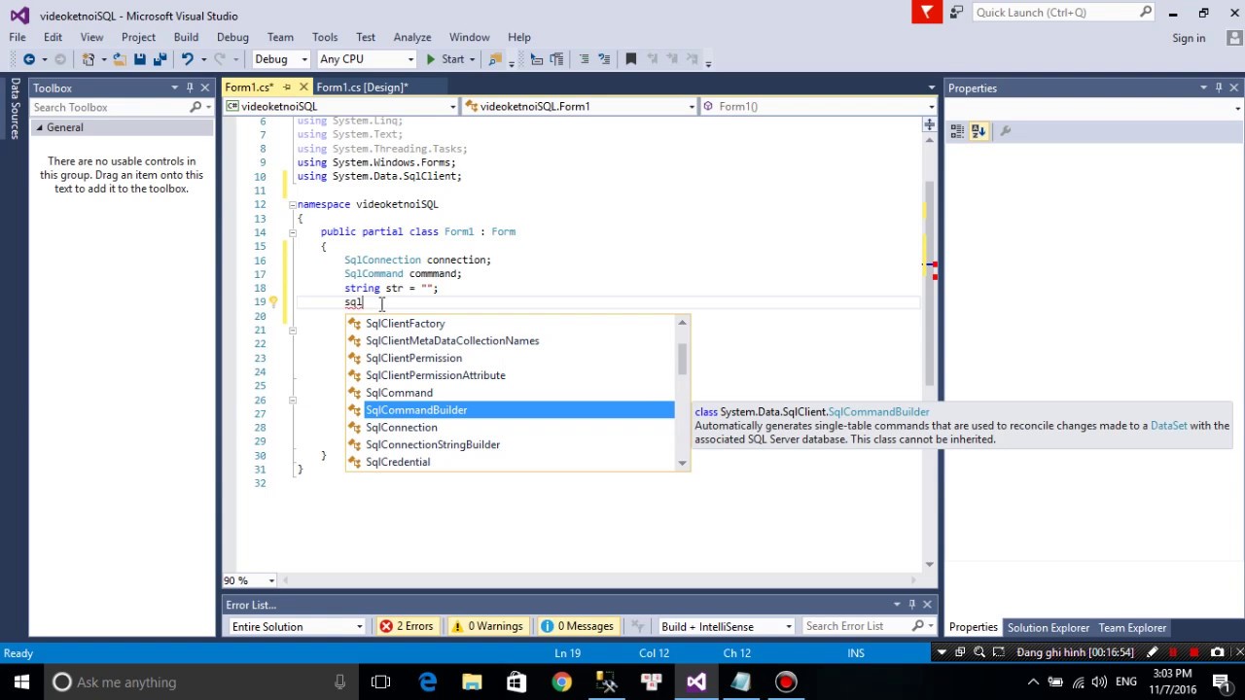Image resolution: width=1245 pixels, height=700 pixels.
Task: Click the Alphabetical sort icon in Properties
Action: coord(978,131)
